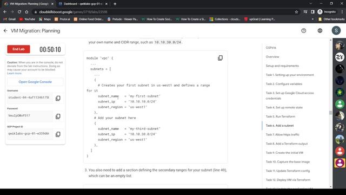
Task: Switch to the VM Migration: Planning tab
Action: click(29, 4)
